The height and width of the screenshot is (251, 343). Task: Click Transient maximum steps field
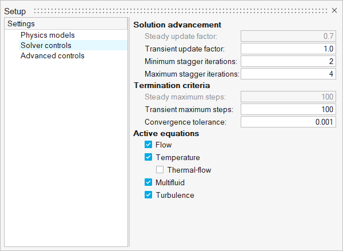(x=288, y=109)
